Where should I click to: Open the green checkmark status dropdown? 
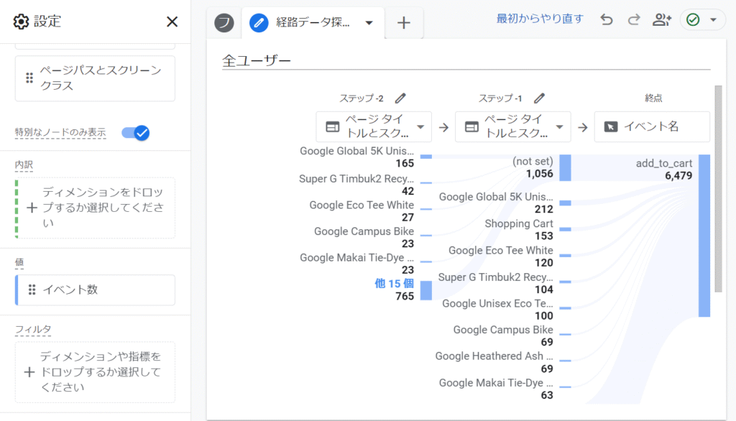tap(701, 20)
